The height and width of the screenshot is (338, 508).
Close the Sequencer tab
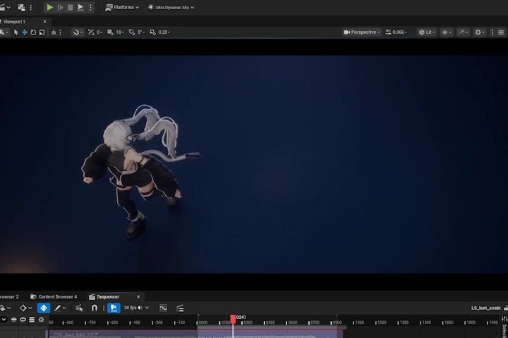pyautogui.click(x=138, y=296)
